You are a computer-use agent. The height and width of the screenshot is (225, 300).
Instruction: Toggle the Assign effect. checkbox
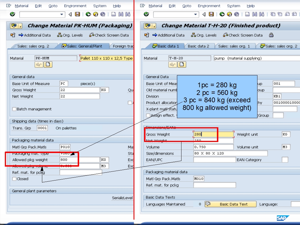point(148,115)
